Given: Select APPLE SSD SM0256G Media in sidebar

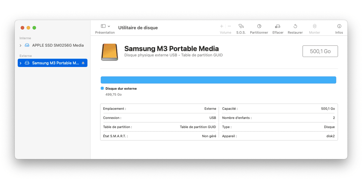Looking at the screenshot, I should point(57,45).
